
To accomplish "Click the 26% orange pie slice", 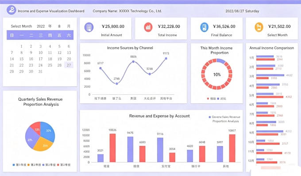I will pyautogui.click(x=43, y=144).
